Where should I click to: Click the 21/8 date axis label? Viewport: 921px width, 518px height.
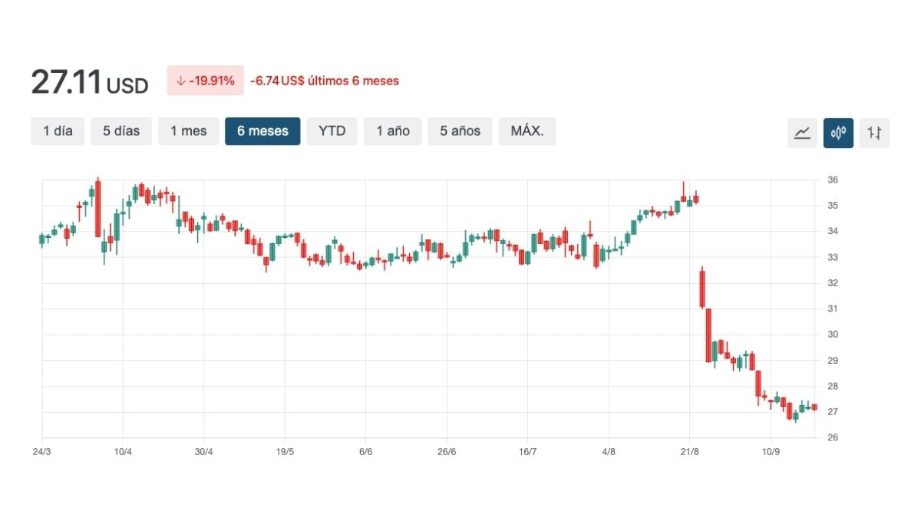(x=689, y=451)
